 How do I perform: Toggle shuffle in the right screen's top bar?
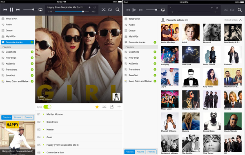(226, 10)
